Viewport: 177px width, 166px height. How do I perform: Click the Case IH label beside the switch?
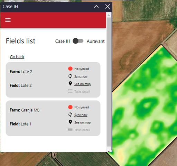(x=63, y=41)
